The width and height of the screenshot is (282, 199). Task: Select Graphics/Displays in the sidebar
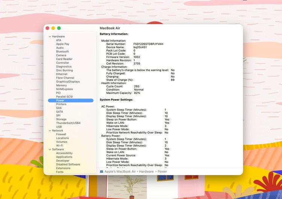pyautogui.click(x=68, y=82)
